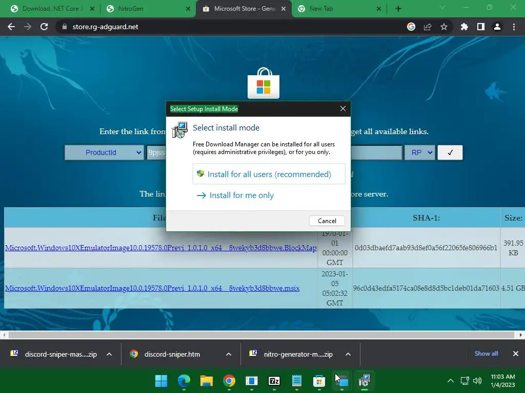This screenshot has width=525, height=393.
Task: Close the Select Setup Install Mode dialog
Action: [343, 108]
